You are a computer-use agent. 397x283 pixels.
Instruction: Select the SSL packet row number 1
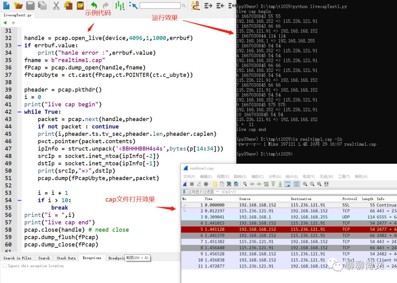point(289,205)
